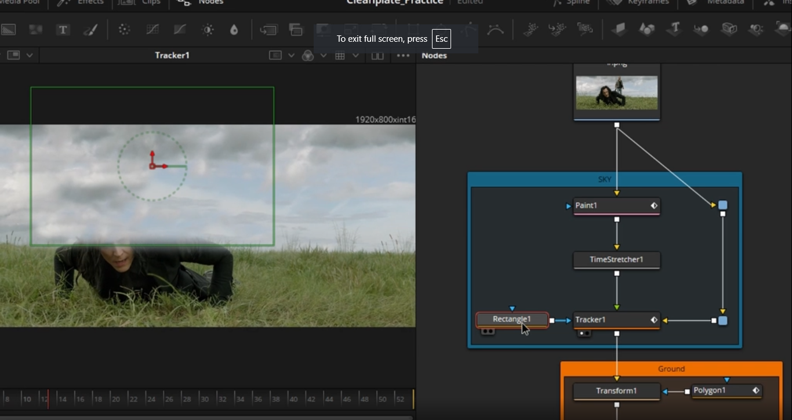
Task: Select the TimeStretcher1 node
Action: (x=616, y=259)
